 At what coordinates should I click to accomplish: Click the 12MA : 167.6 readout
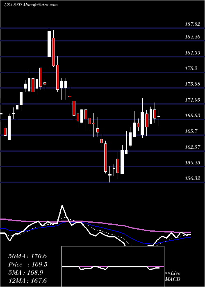pyautogui.click(x=27, y=281)
